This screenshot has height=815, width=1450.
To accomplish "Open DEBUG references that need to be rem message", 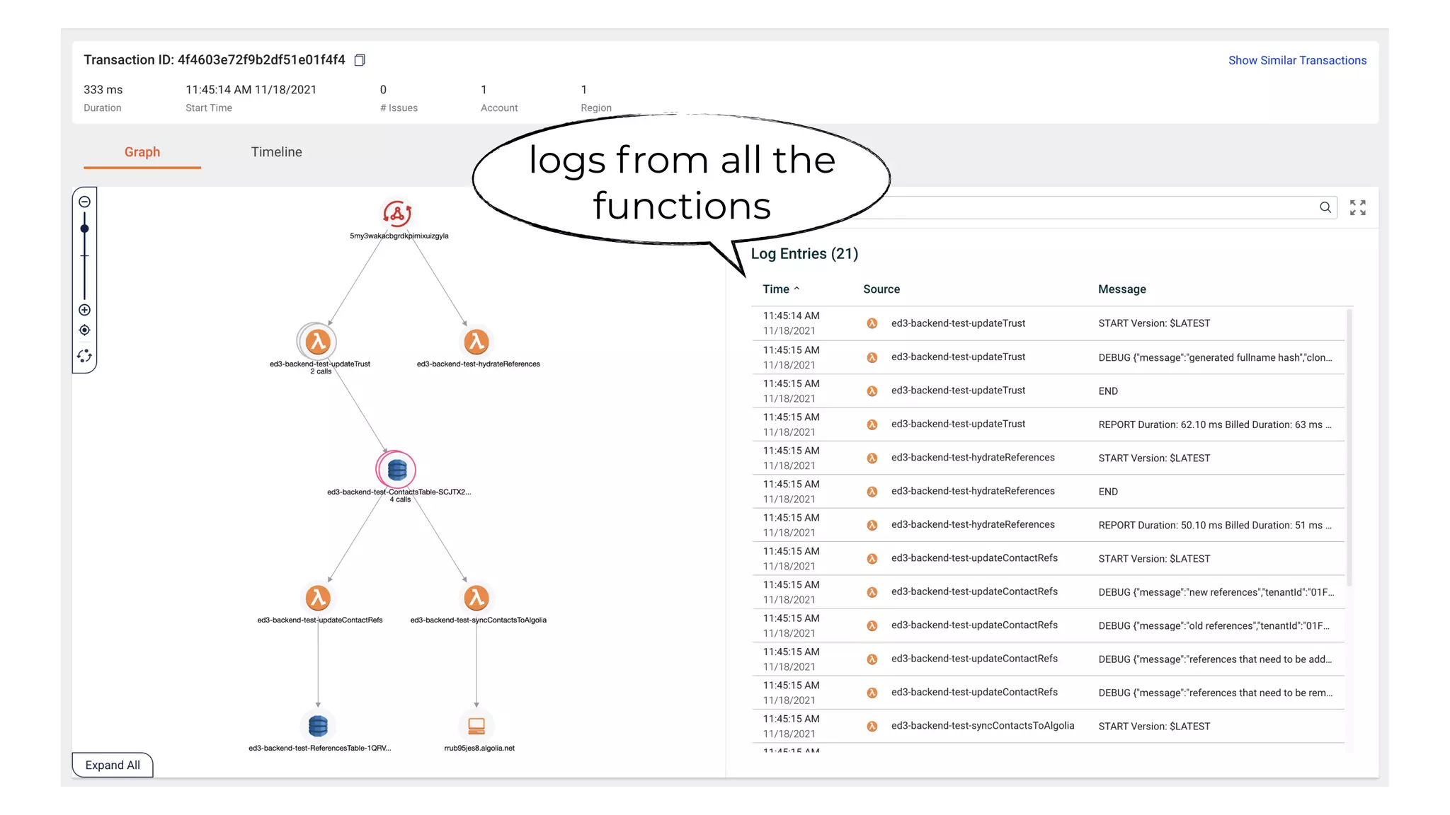I will point(1215,693).
